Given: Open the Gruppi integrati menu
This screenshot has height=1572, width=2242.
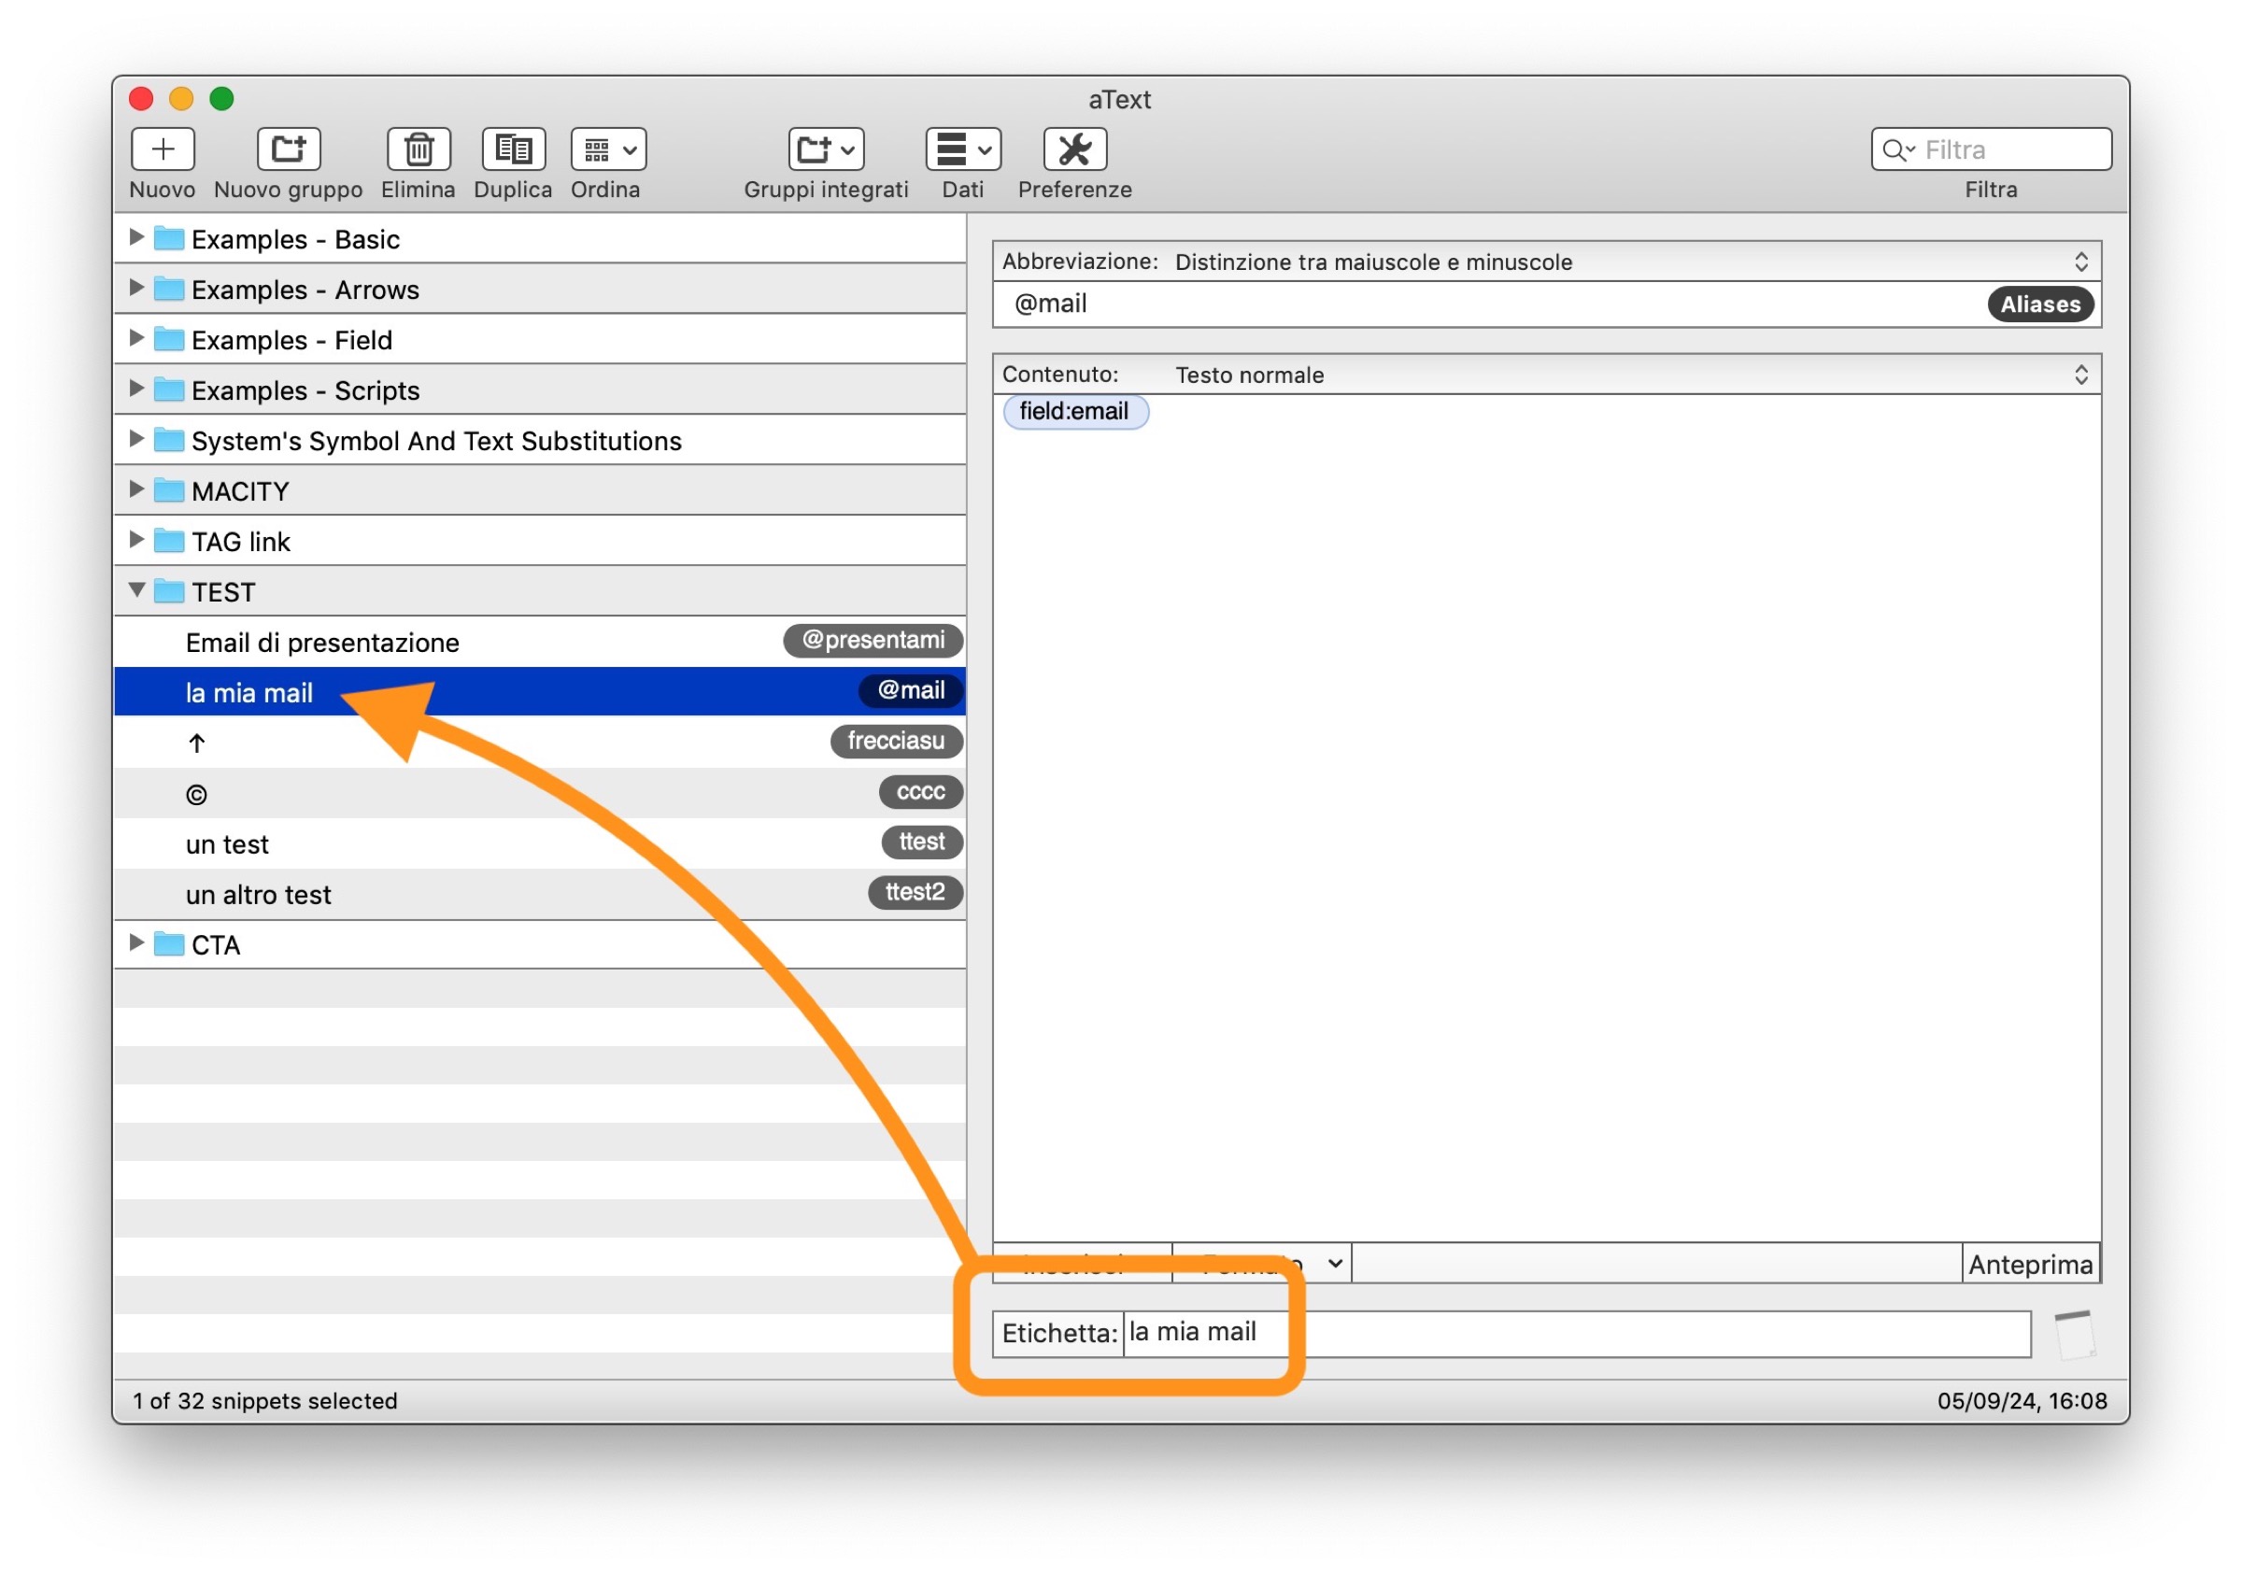Looking at the screenshot, I should coord(826,149).
